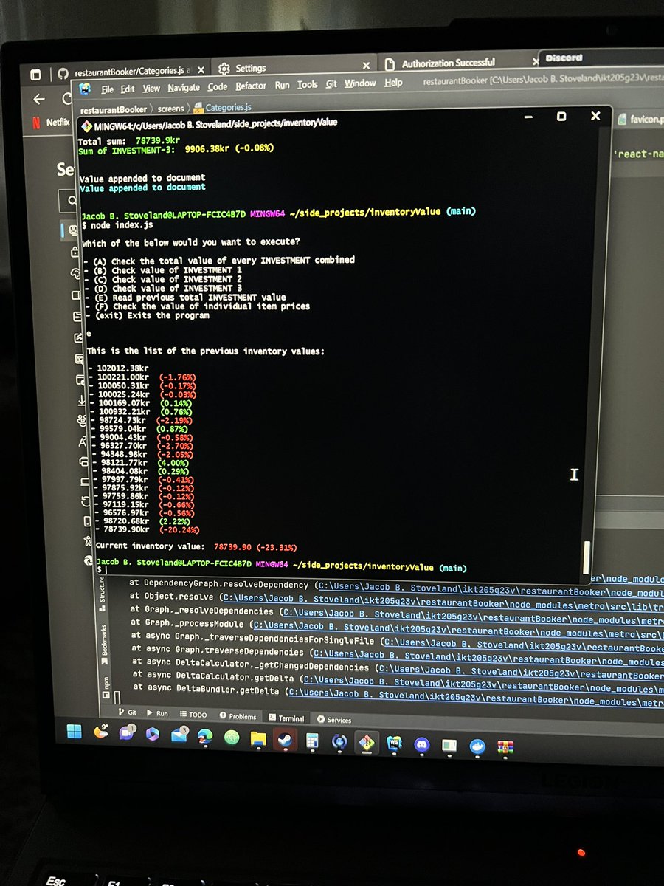Select the Terminal tool window tab

(x=286, y=718)
